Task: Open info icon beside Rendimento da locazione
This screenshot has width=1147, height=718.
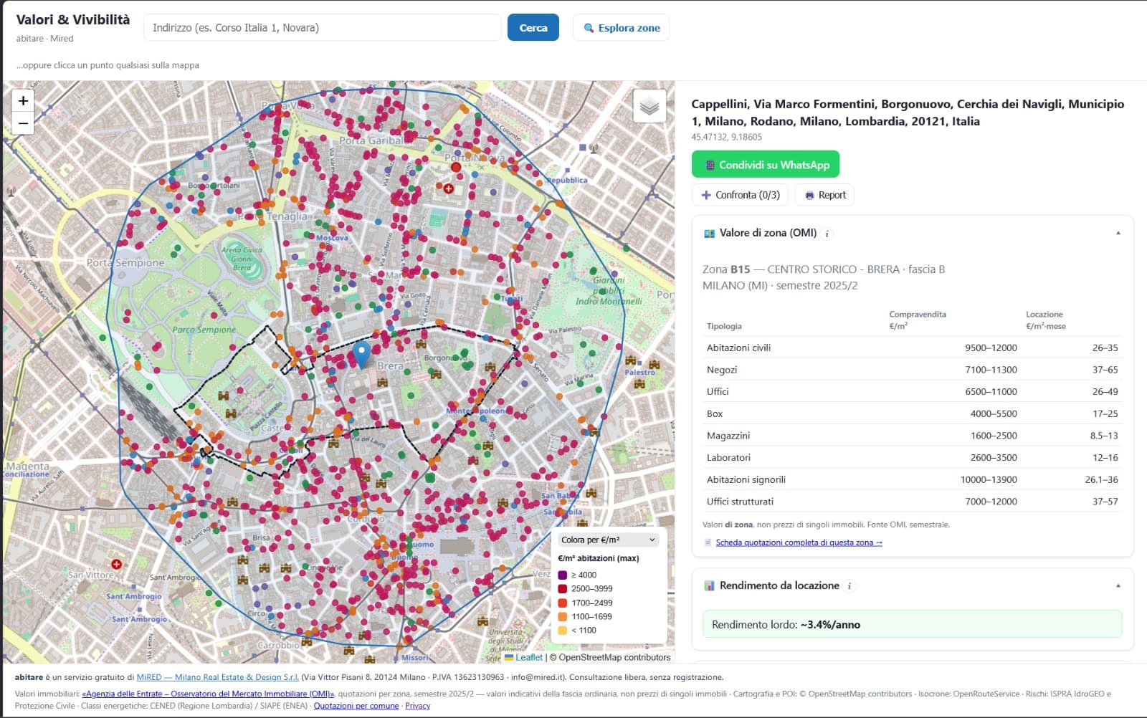Action: 849,585
